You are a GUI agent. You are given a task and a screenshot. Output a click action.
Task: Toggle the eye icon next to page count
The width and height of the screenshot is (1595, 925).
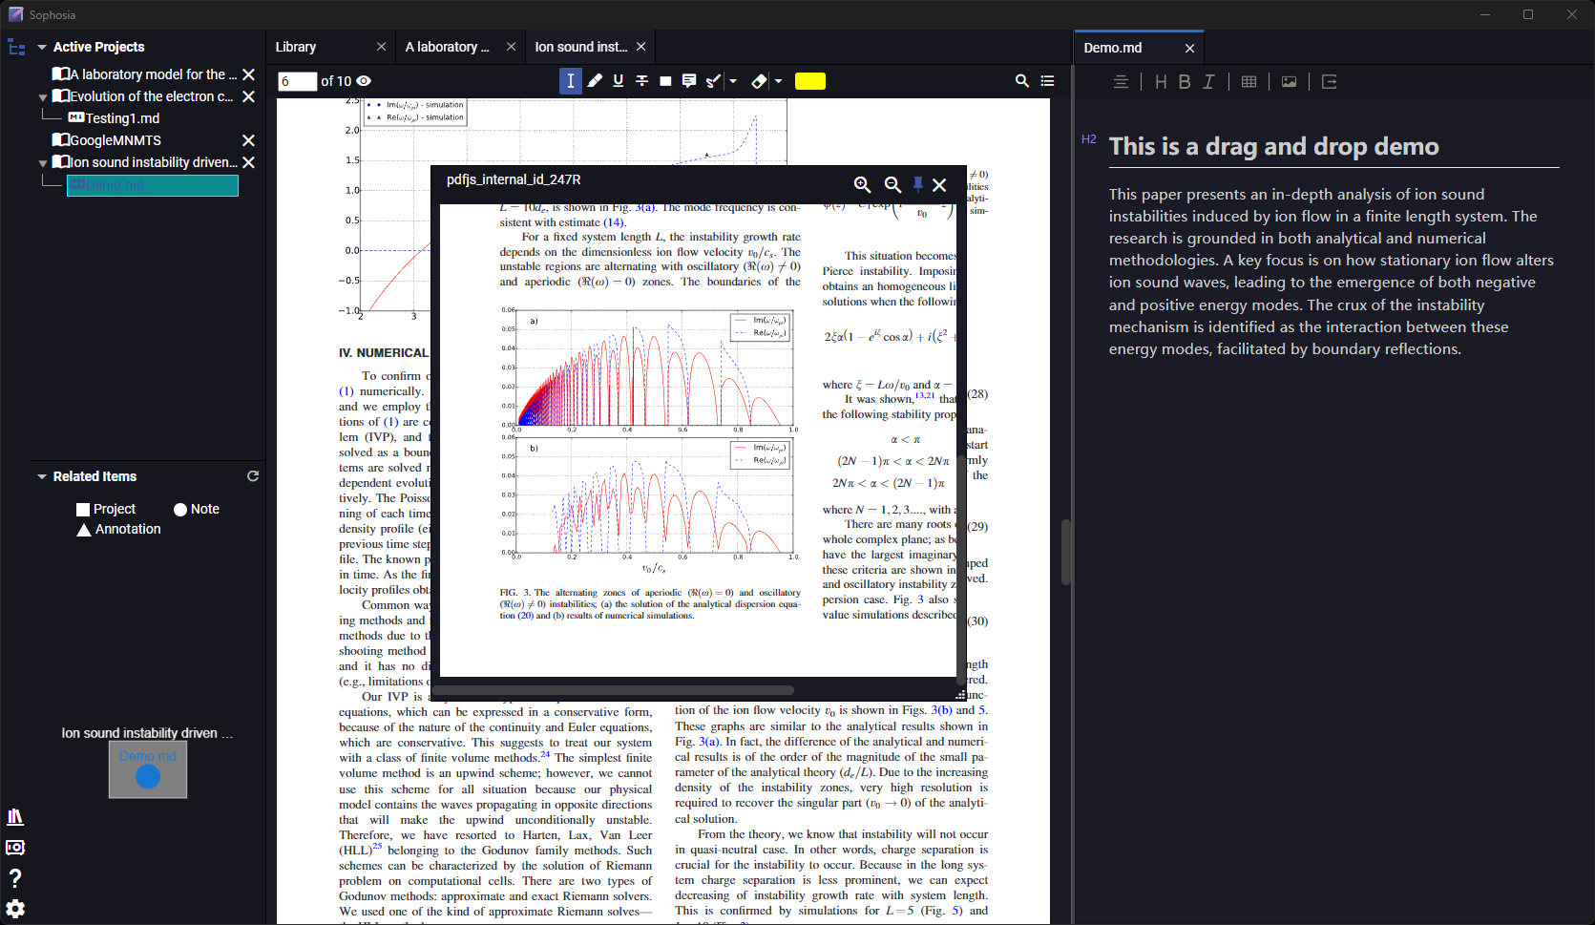364,81
